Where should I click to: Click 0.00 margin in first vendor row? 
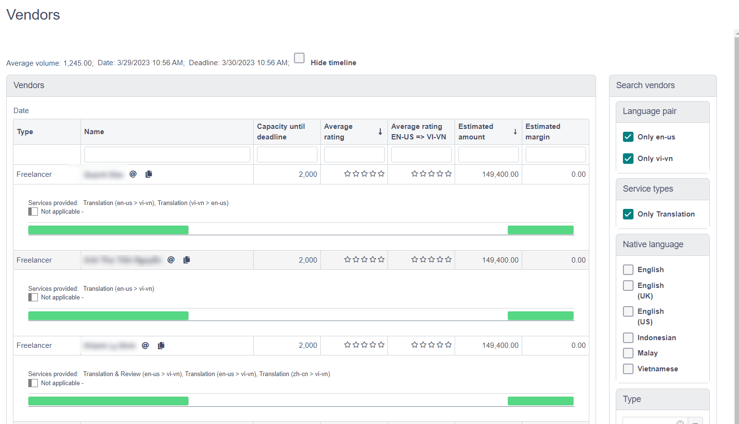pos(578,174)
